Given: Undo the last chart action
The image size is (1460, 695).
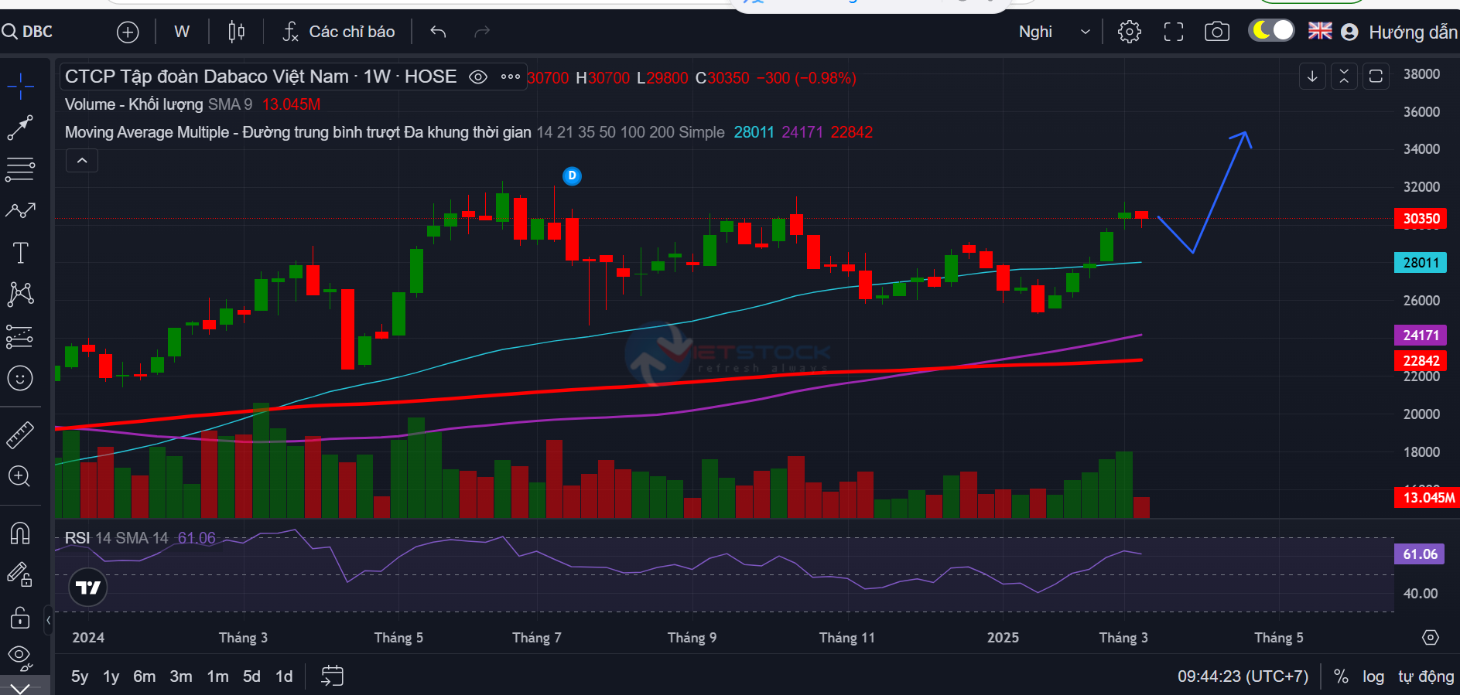Looking at the screenshot, I should [438, 32].
